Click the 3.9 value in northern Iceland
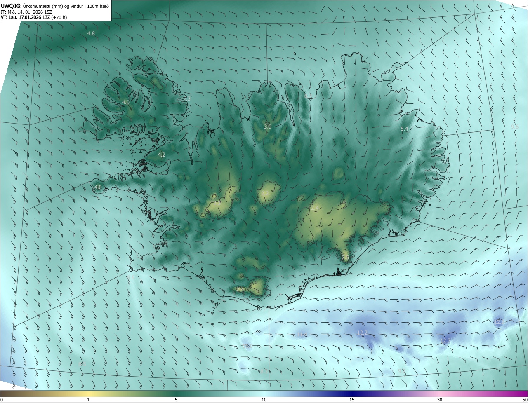 click(x=268, y=127)
